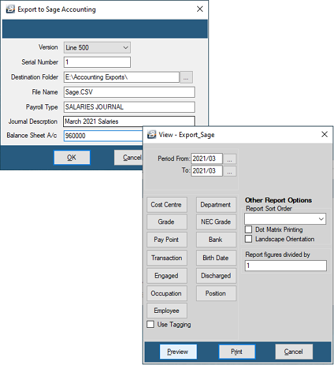Select the Cost Centre filter button
Viewport: 334px width, 365px height.
167,205
